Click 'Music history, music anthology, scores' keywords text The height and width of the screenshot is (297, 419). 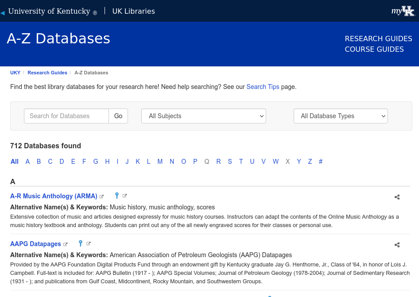pyautogui.click(x=162, y=207)
